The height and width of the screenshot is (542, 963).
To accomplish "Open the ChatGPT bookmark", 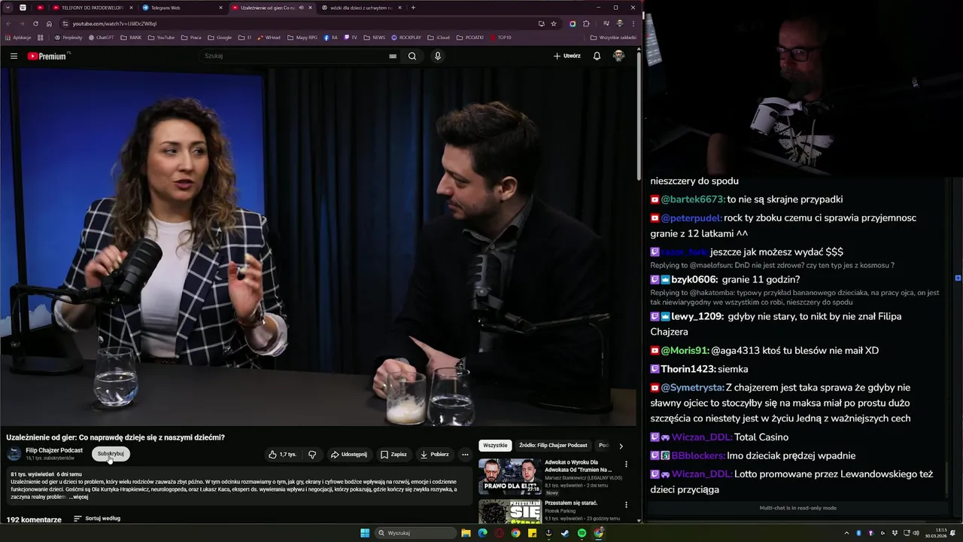I will point(102,37).
